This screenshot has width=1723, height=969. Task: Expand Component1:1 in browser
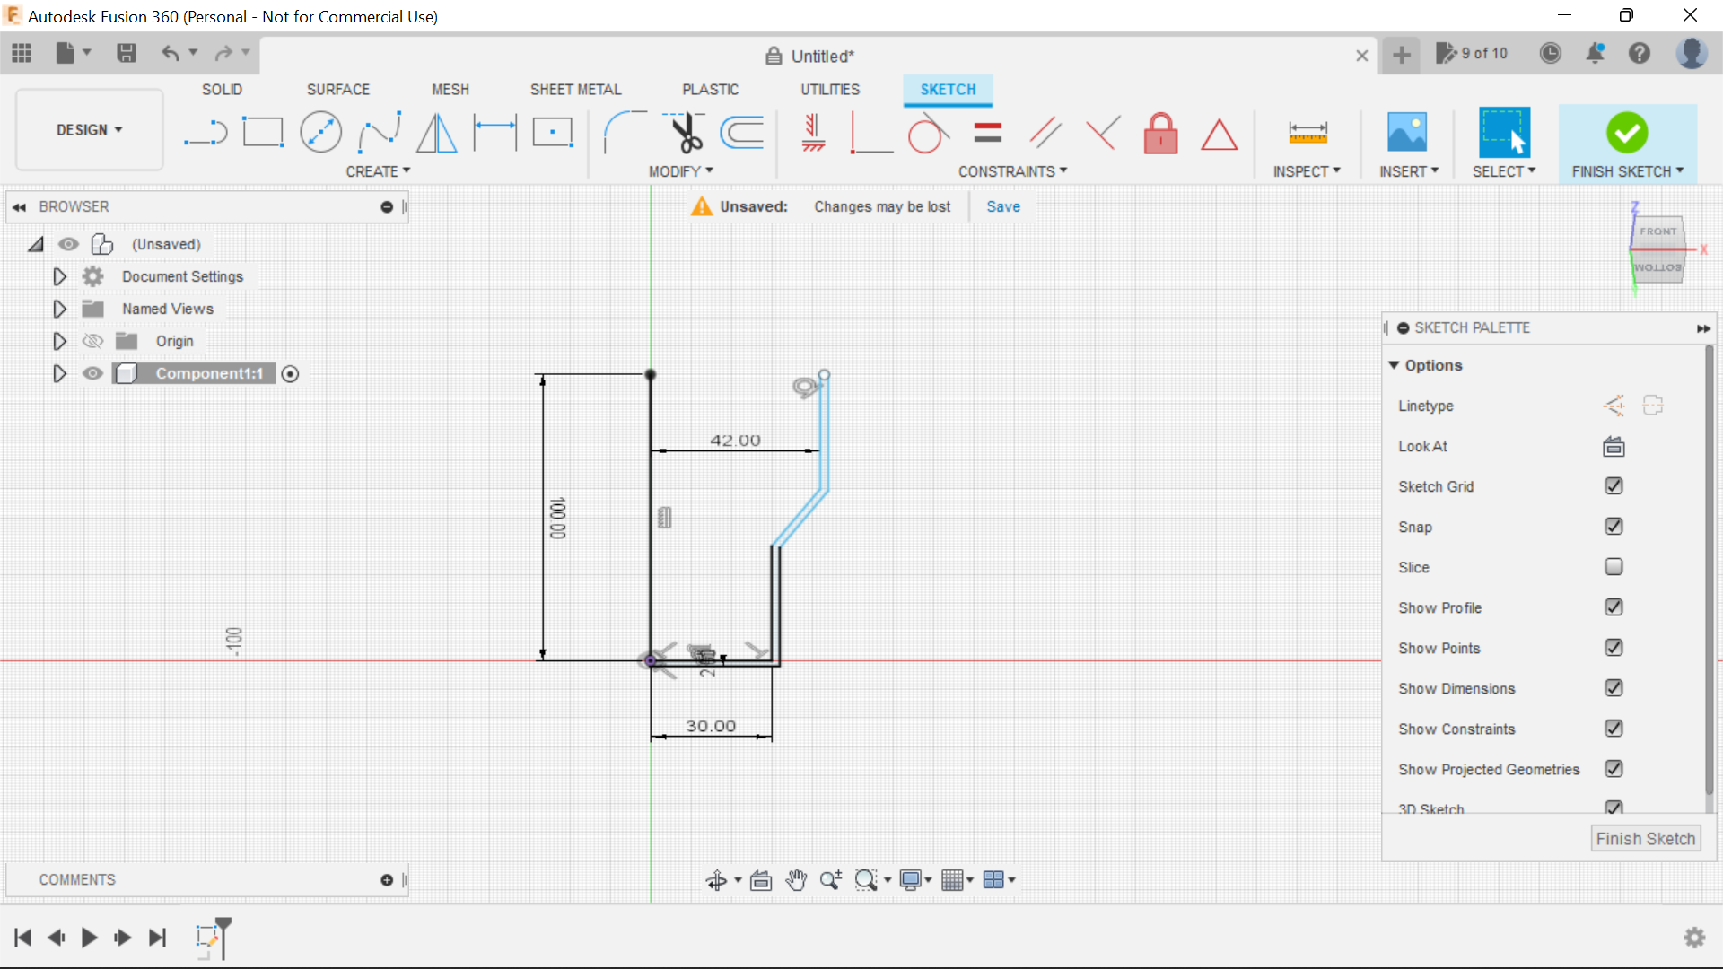click(59, 374)
